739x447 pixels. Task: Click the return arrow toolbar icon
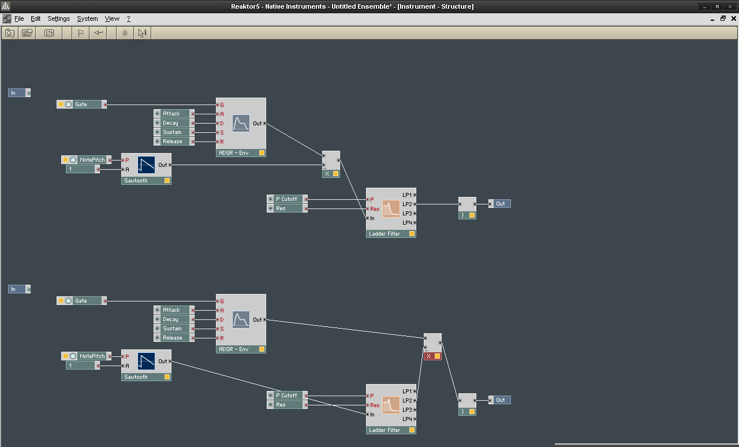[x=98, y=33]
